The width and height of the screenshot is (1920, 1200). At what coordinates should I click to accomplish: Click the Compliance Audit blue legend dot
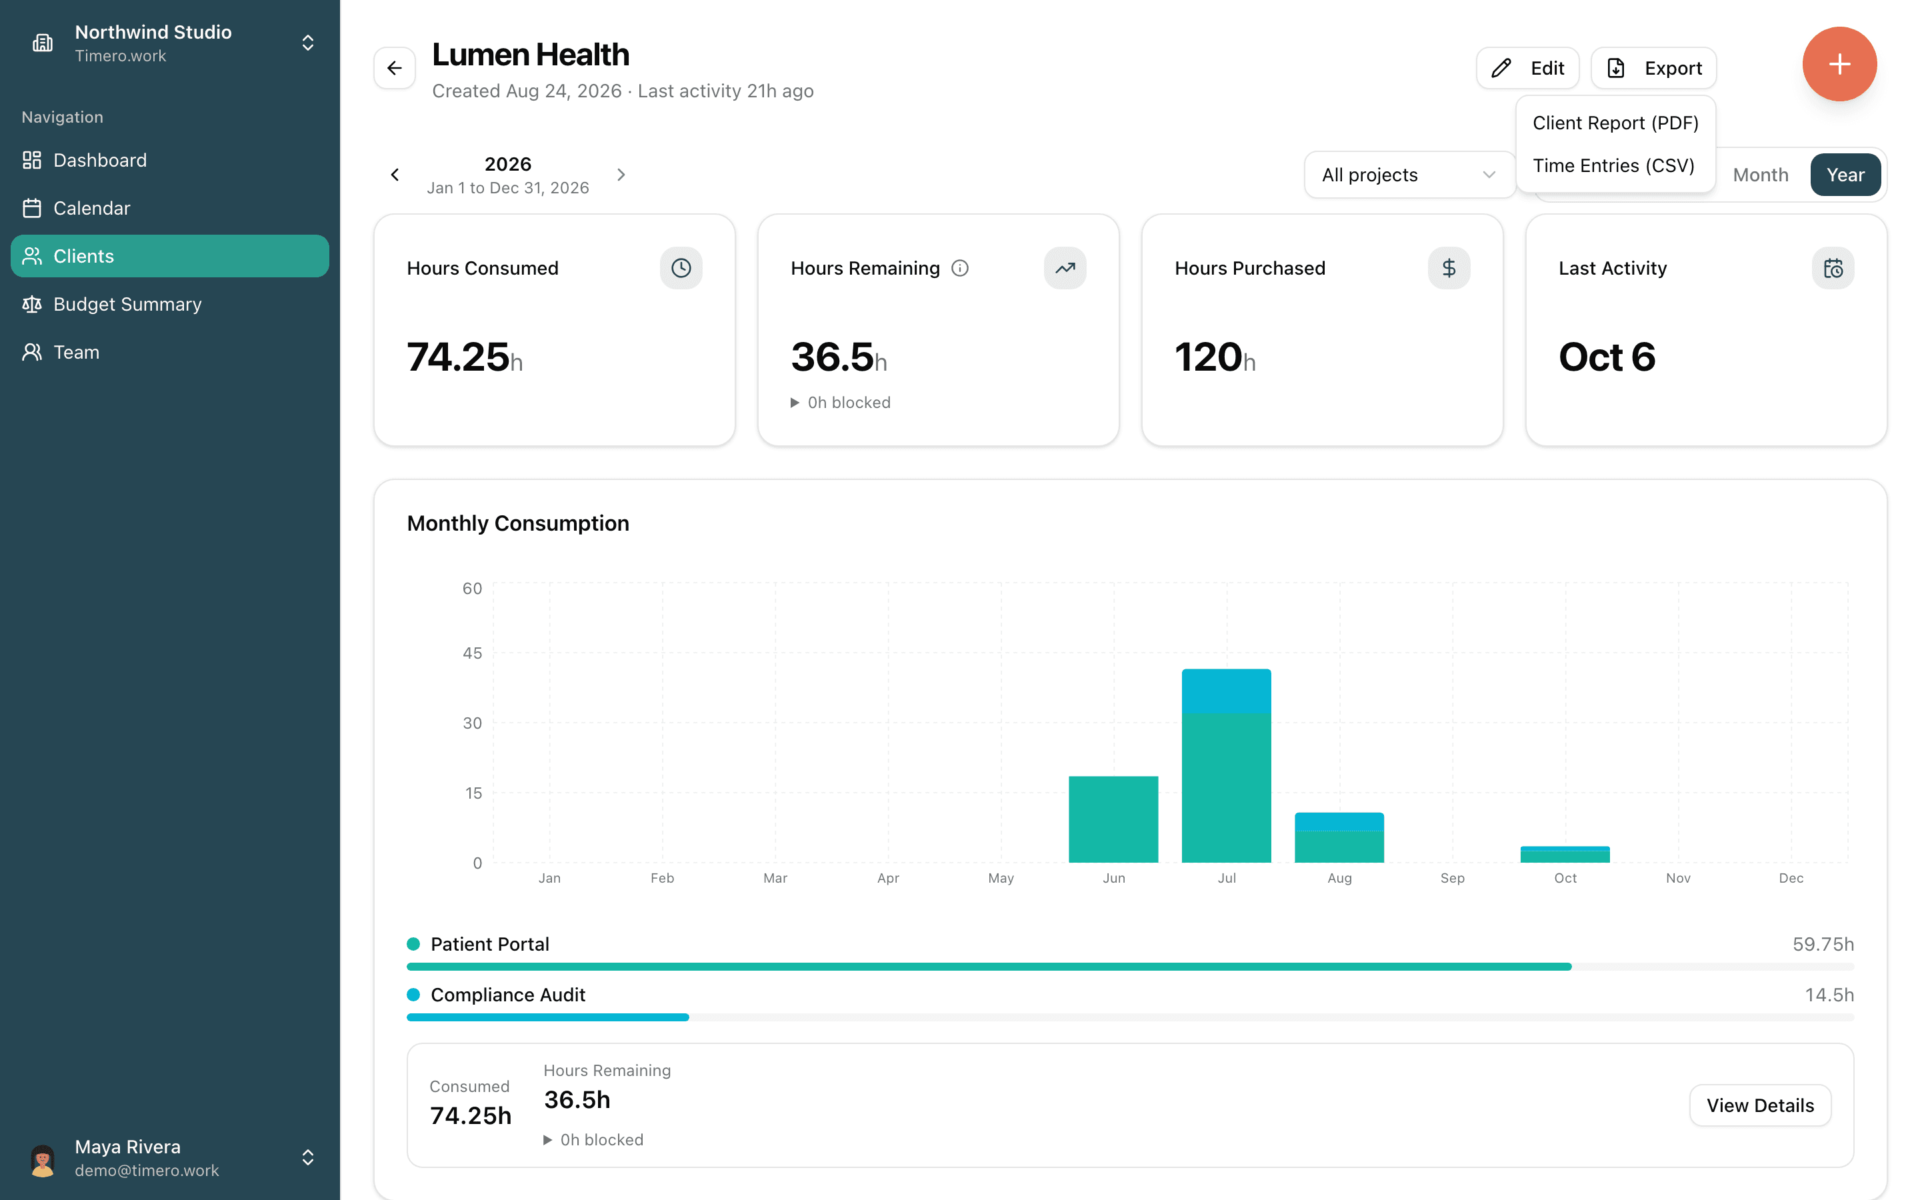[x=413, y=995]
